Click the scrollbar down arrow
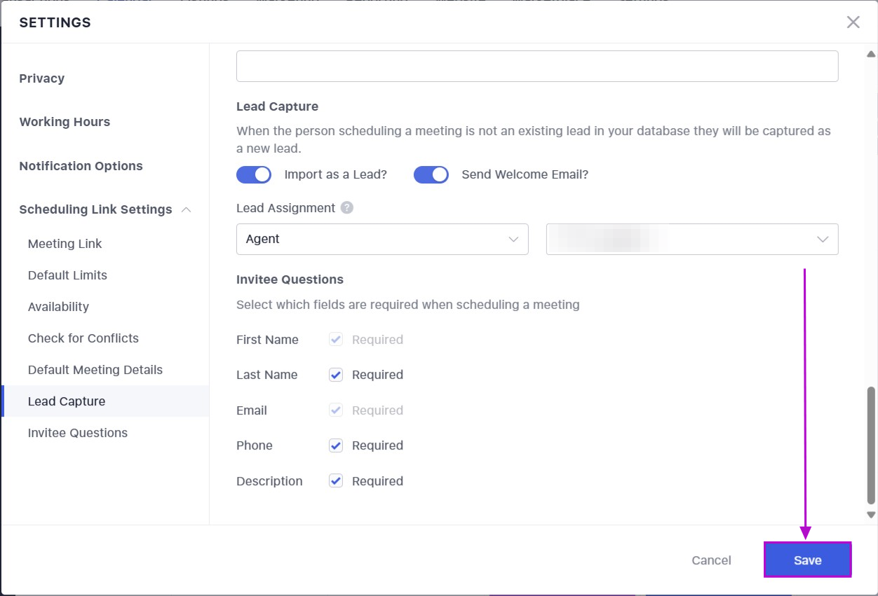The image size is (878, 596). [871, 515]
